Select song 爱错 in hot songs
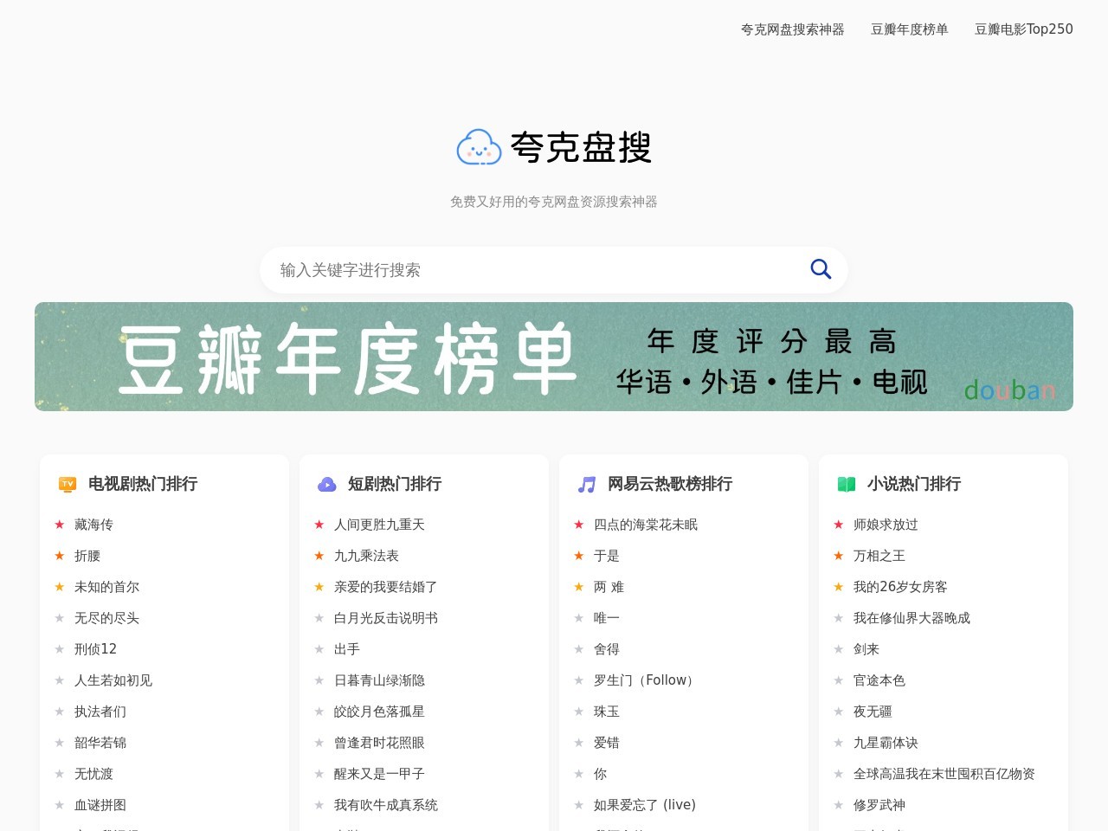 click(x=607, y=743)
